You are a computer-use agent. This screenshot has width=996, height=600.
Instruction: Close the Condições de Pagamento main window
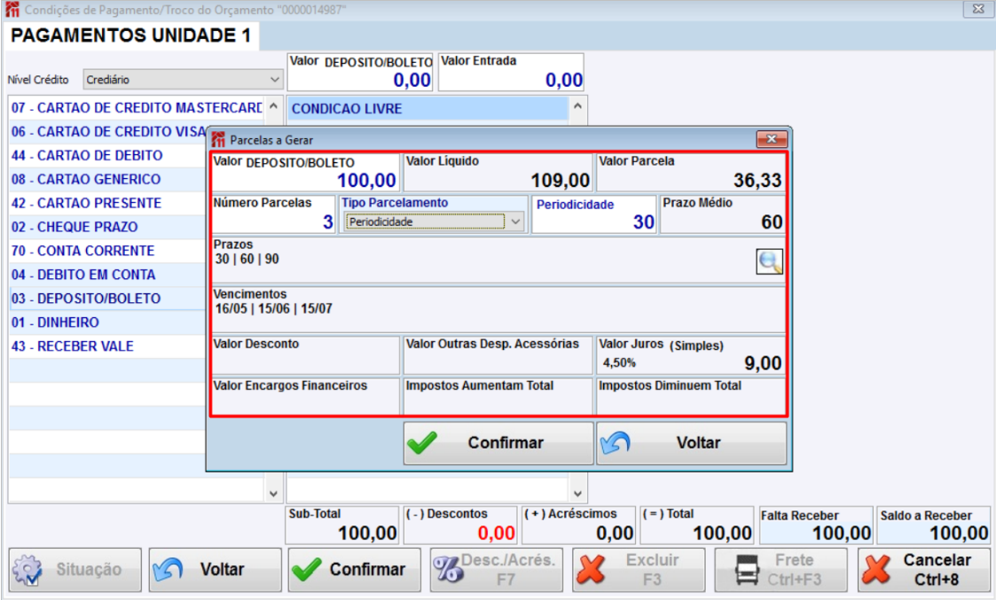pos(978,9)
